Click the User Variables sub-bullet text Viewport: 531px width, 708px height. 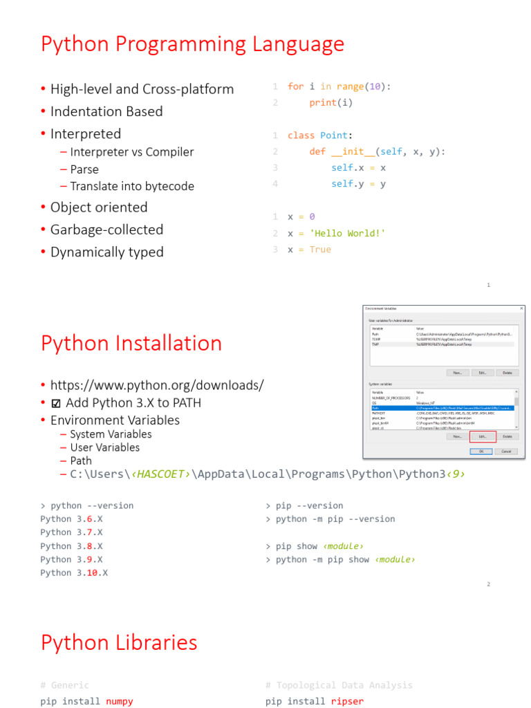click(105, 447)
